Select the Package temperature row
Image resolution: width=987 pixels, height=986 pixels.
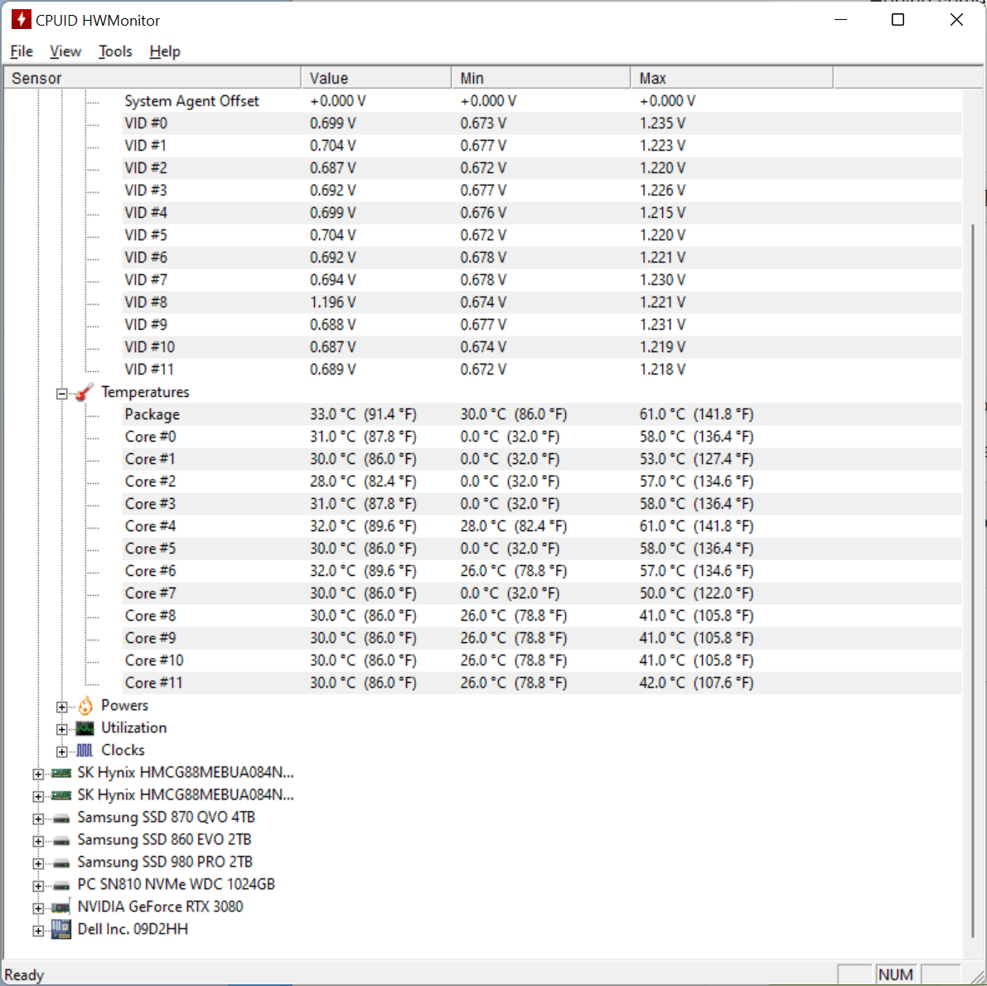542,414
